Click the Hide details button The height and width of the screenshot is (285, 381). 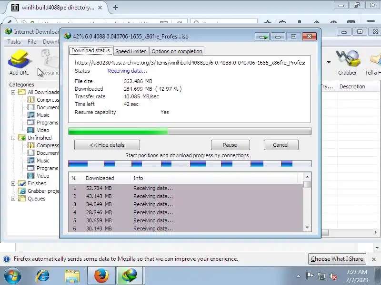pyautogui.click(x=107, y=145)
